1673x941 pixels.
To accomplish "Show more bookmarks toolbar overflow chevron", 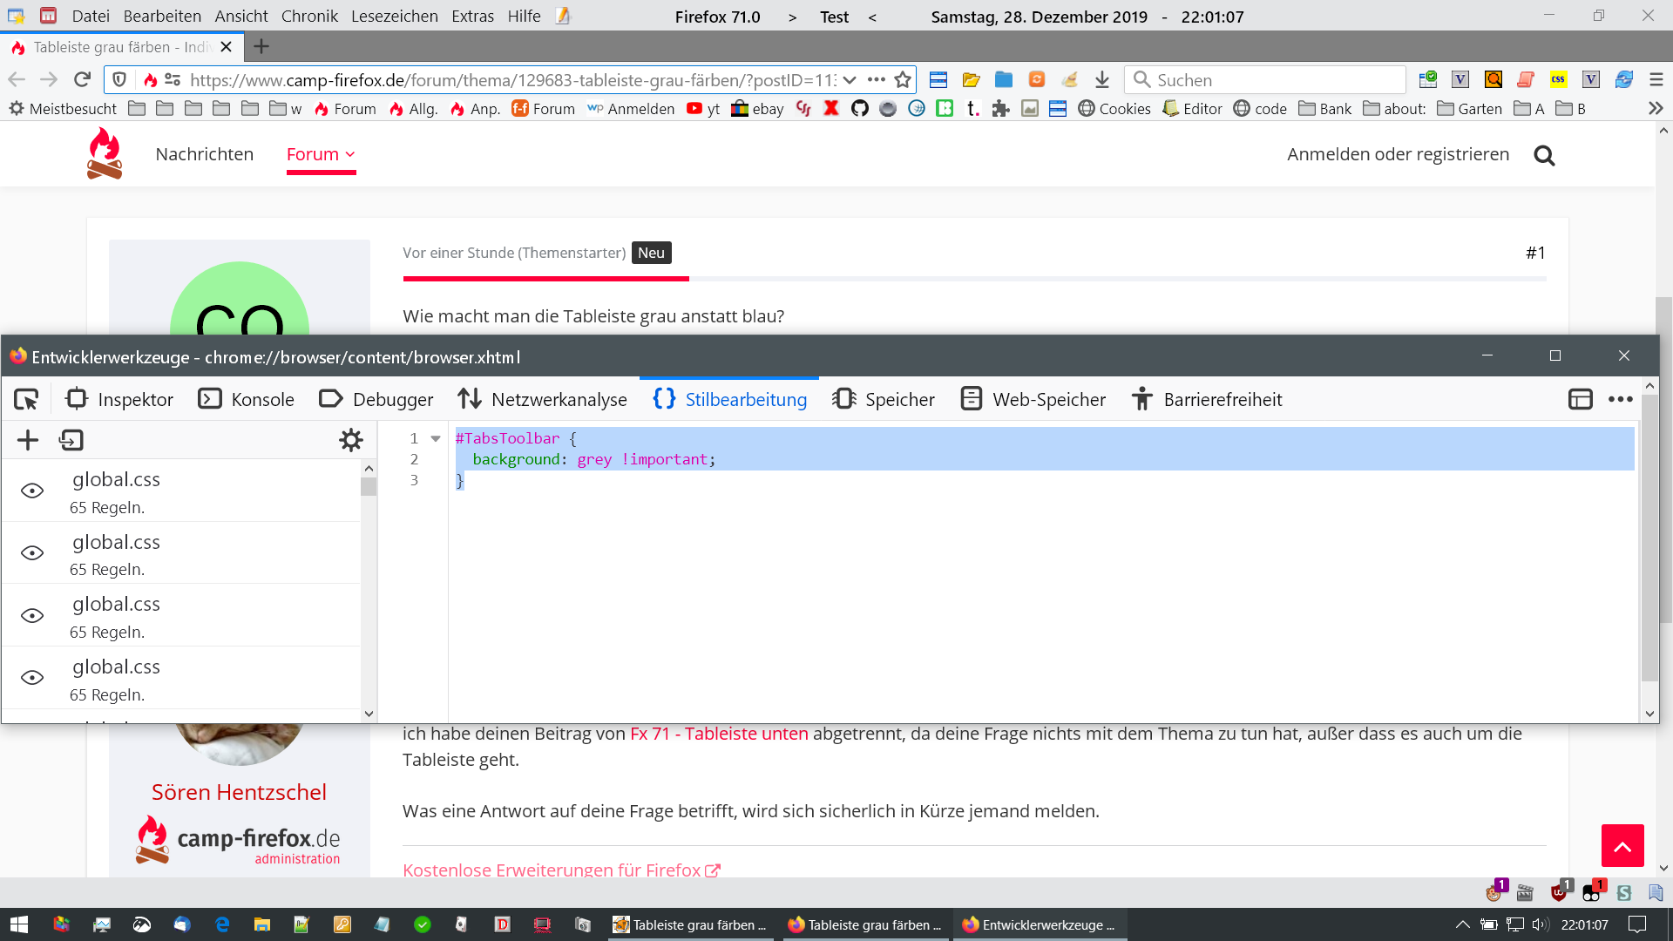I will (1655, 109).
